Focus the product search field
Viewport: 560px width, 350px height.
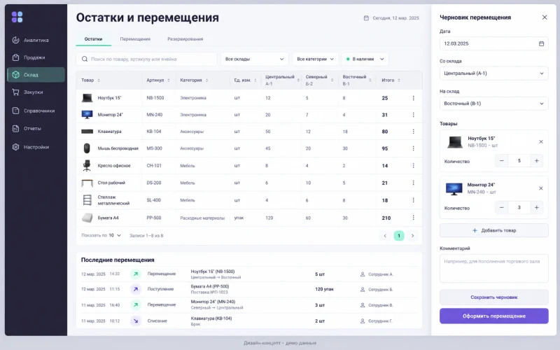pyautogui.click(x=146, y=59)
